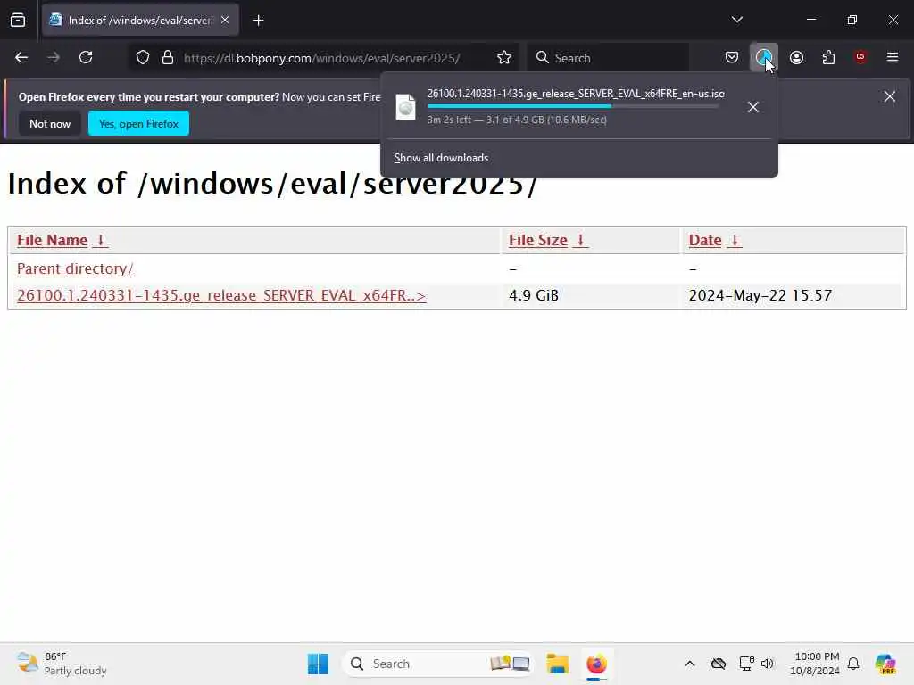Open the Firefox application menu
The image size is (914, 685).
(893, 56)
